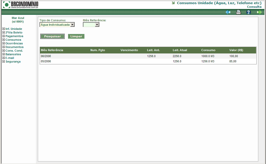Expand the Balancetes plus box
This screenshot has height=164, width=266.
3,54
